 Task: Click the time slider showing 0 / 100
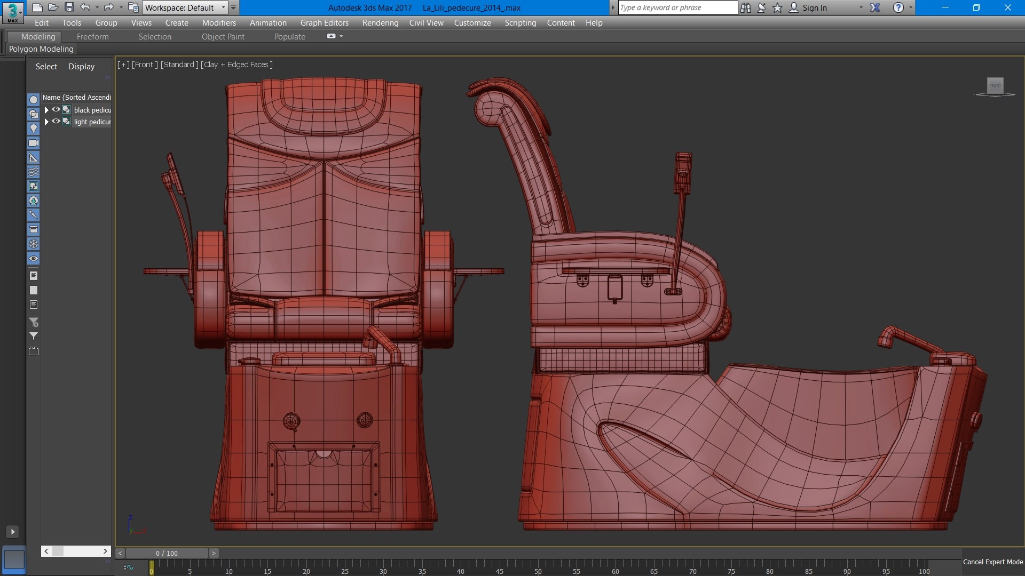pyautogui.click(x=167, y=553)
